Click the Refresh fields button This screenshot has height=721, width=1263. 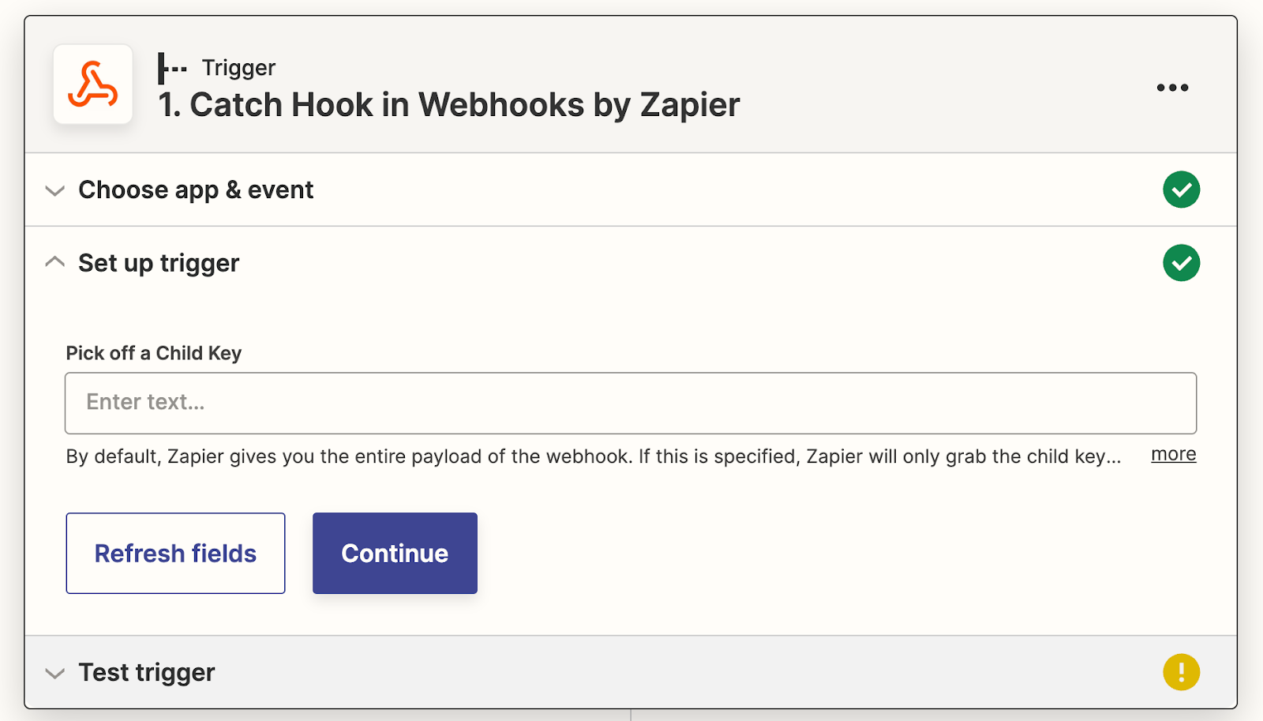click(175, 553)
